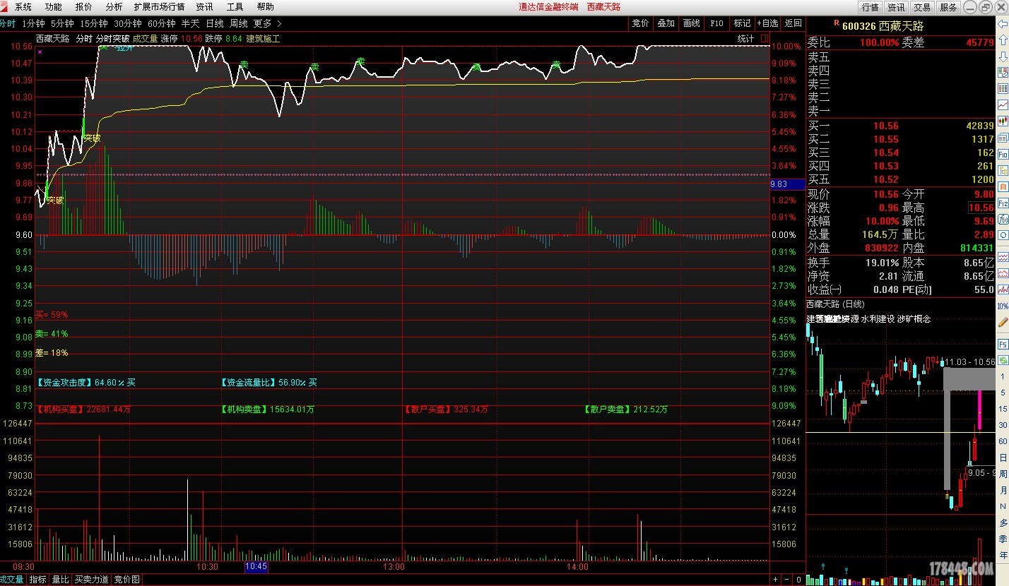Select 30-minute period in right sidebar
The width and height of the screenshot is (1009, 586).
(x=1003, y=425)
